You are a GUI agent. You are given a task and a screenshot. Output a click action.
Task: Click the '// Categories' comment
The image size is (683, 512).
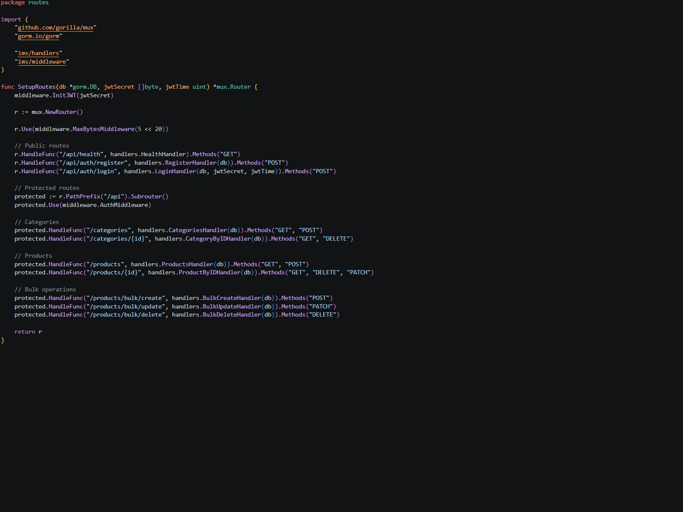click(x=37, y=222)
